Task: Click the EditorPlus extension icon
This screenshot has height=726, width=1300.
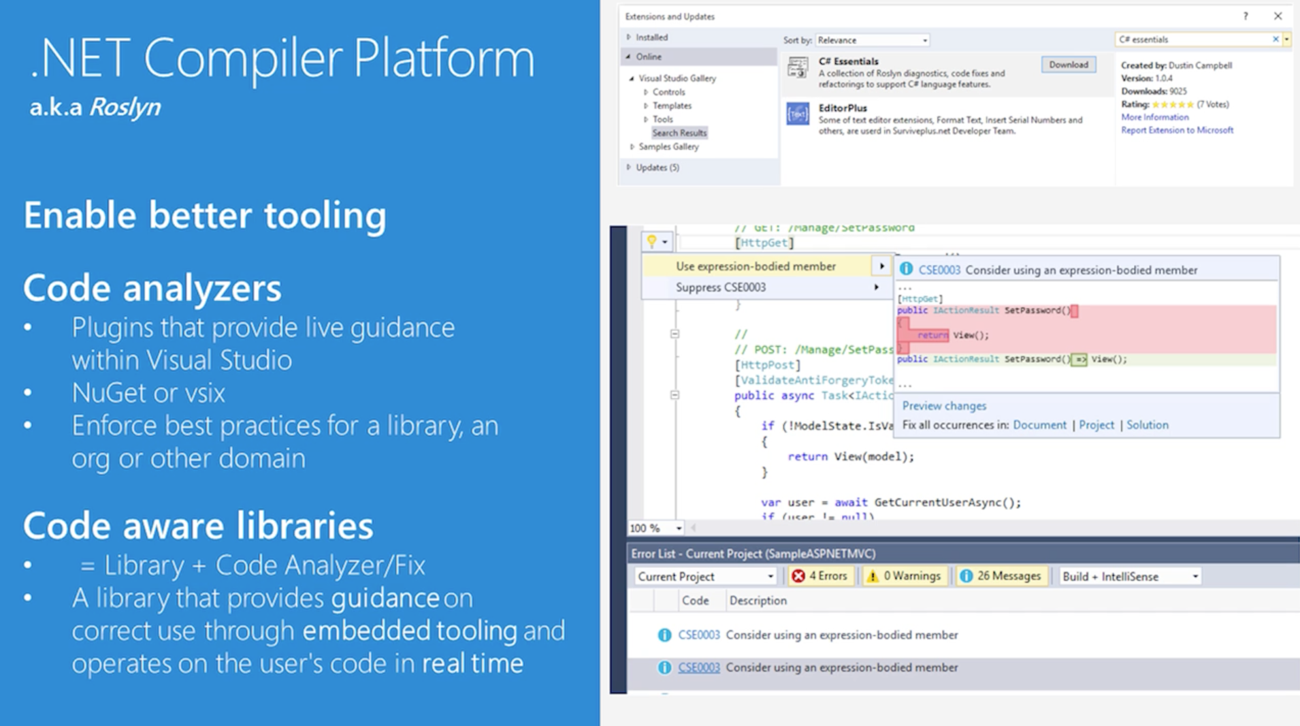Action: [798, 114]
